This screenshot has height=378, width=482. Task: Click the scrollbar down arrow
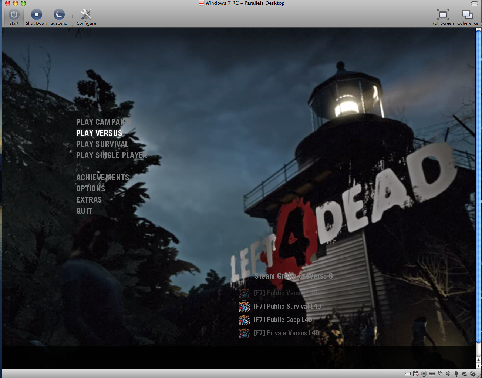478,366
